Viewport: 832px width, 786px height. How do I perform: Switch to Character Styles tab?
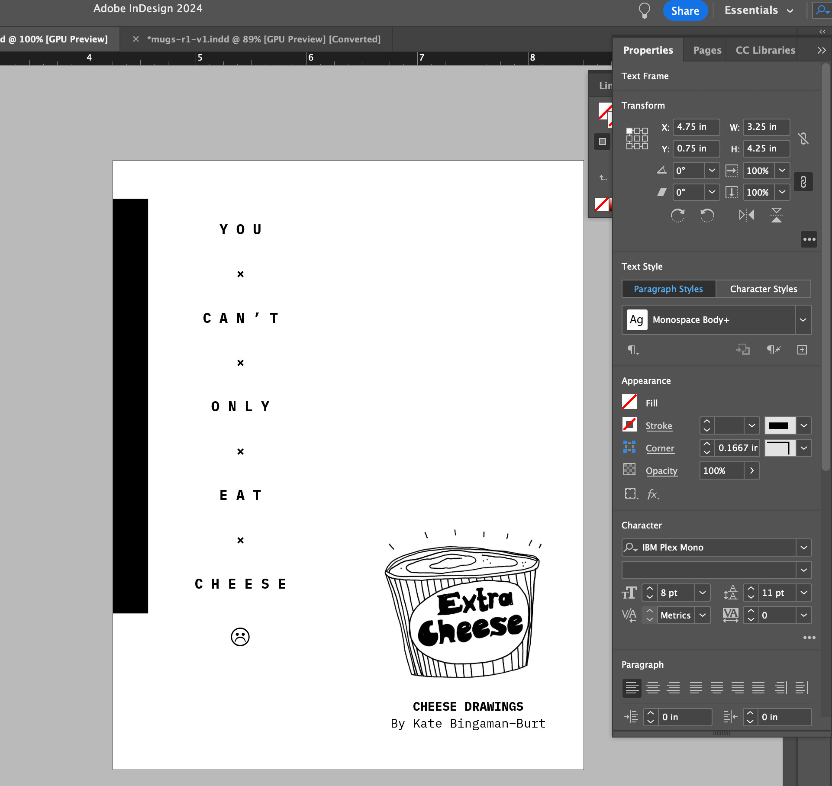tap(763, 289)
